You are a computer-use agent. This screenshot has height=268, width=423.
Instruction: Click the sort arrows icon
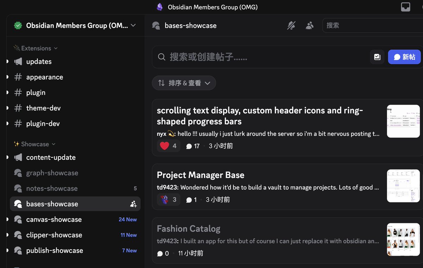161,83
